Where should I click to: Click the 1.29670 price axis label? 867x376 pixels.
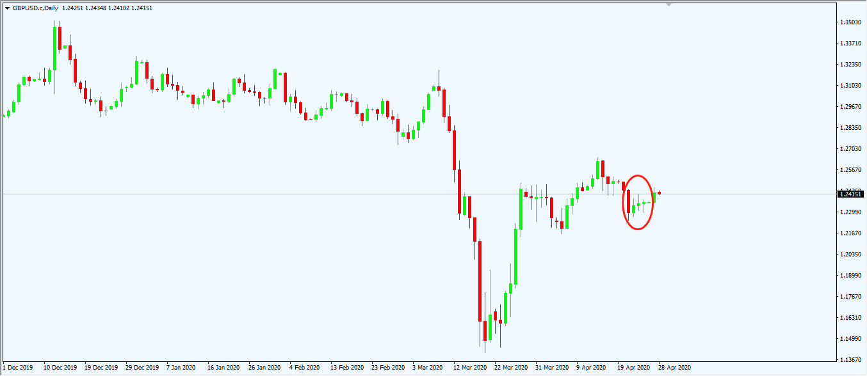851,107
